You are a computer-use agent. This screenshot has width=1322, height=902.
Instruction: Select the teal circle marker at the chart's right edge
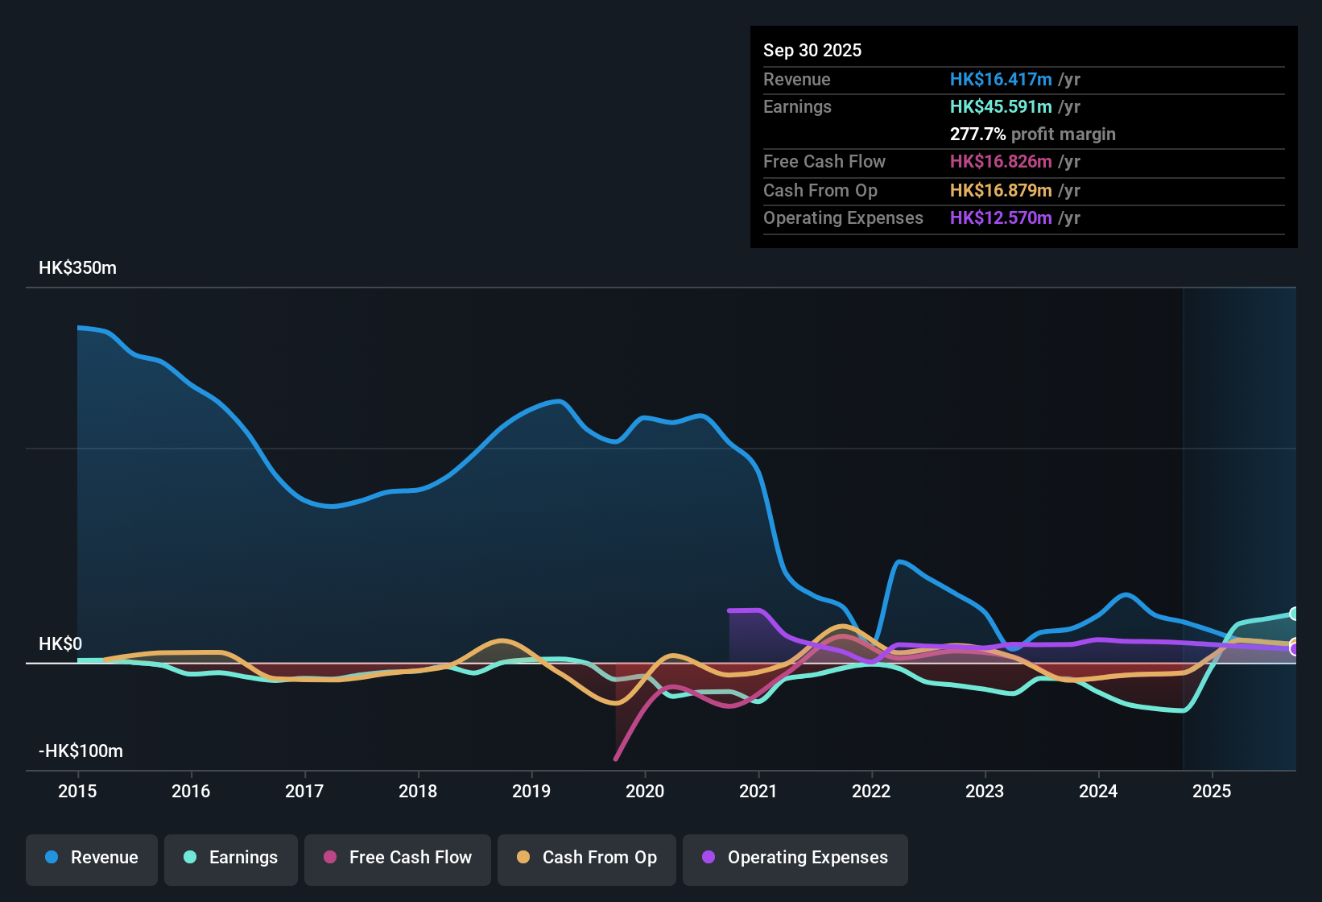[1292, 613]
